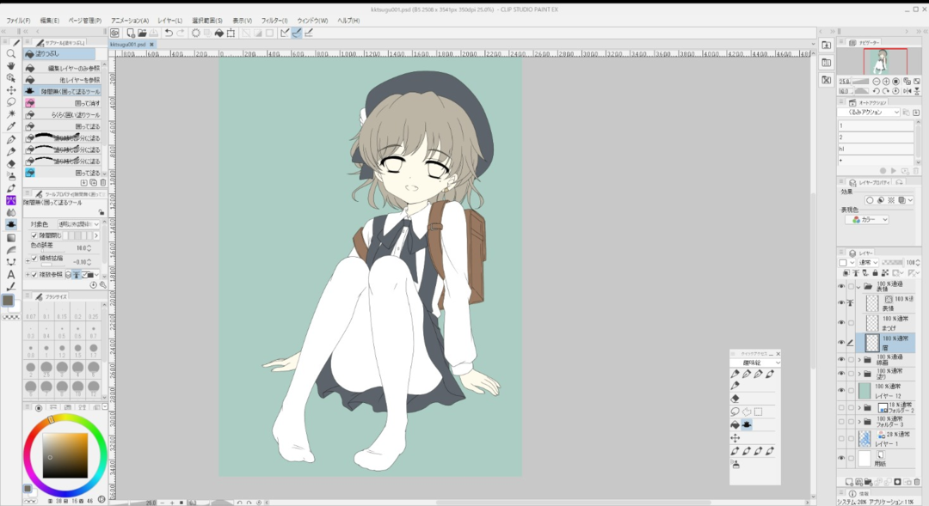Open the 表現色 カラー dropdown

pos(867,220)
